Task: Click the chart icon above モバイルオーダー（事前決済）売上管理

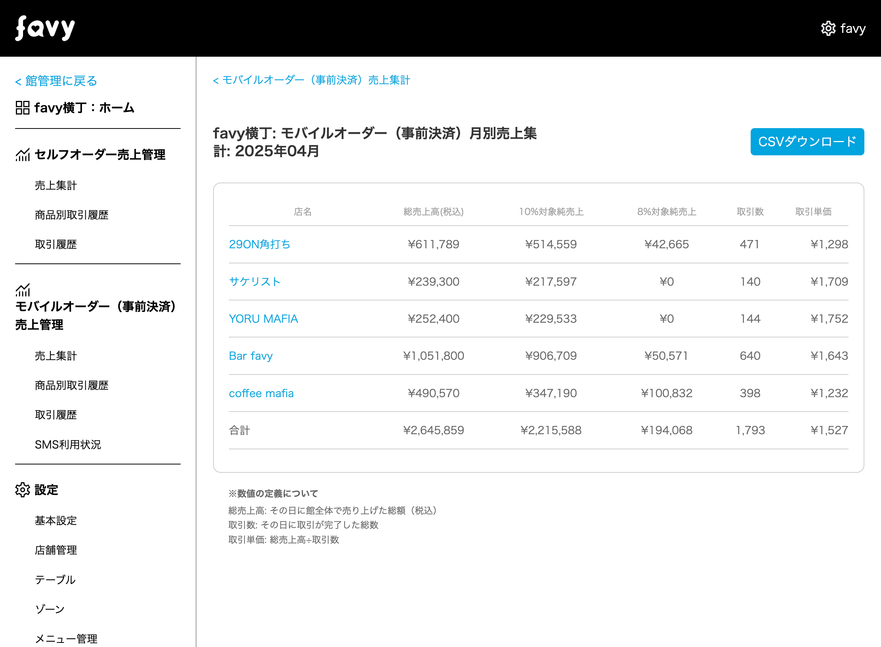Action: [22, 290]
